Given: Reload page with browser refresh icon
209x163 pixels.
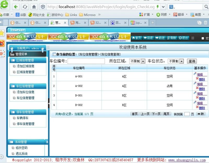Looking at the screenshot, I should coord(25,7).
